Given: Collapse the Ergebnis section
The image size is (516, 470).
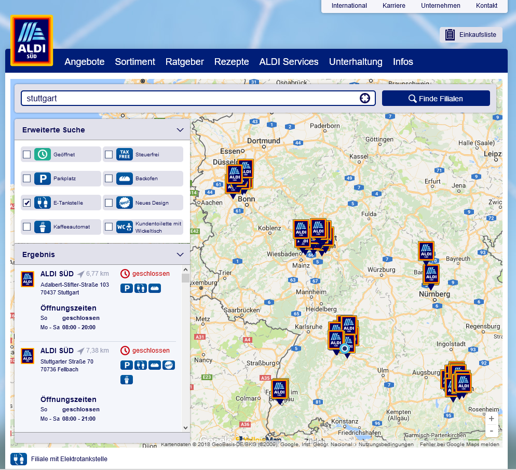Looking at the screenshot, I should [180, 254].
